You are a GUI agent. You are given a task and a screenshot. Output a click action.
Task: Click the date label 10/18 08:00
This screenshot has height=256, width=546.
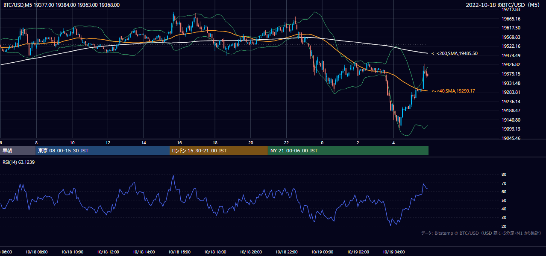pos(37,252)
